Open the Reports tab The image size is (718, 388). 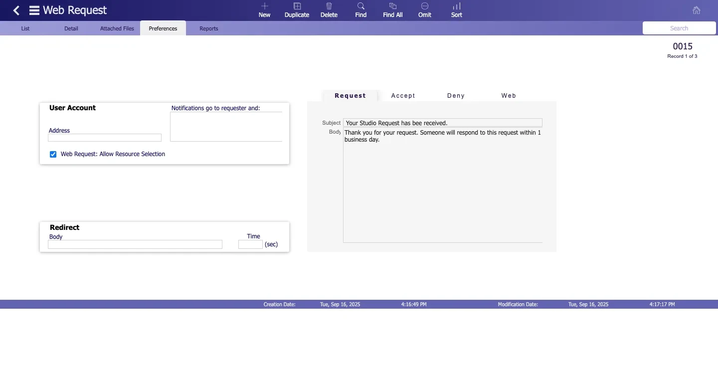pos(209,28)
